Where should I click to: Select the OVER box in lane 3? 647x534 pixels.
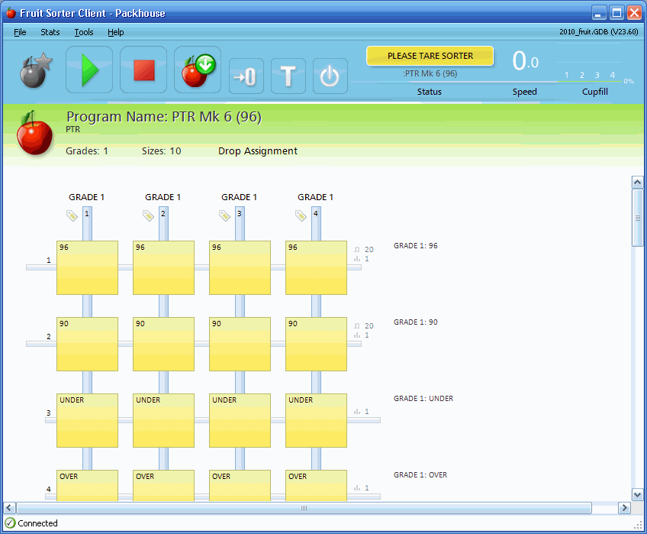(240, 486)
